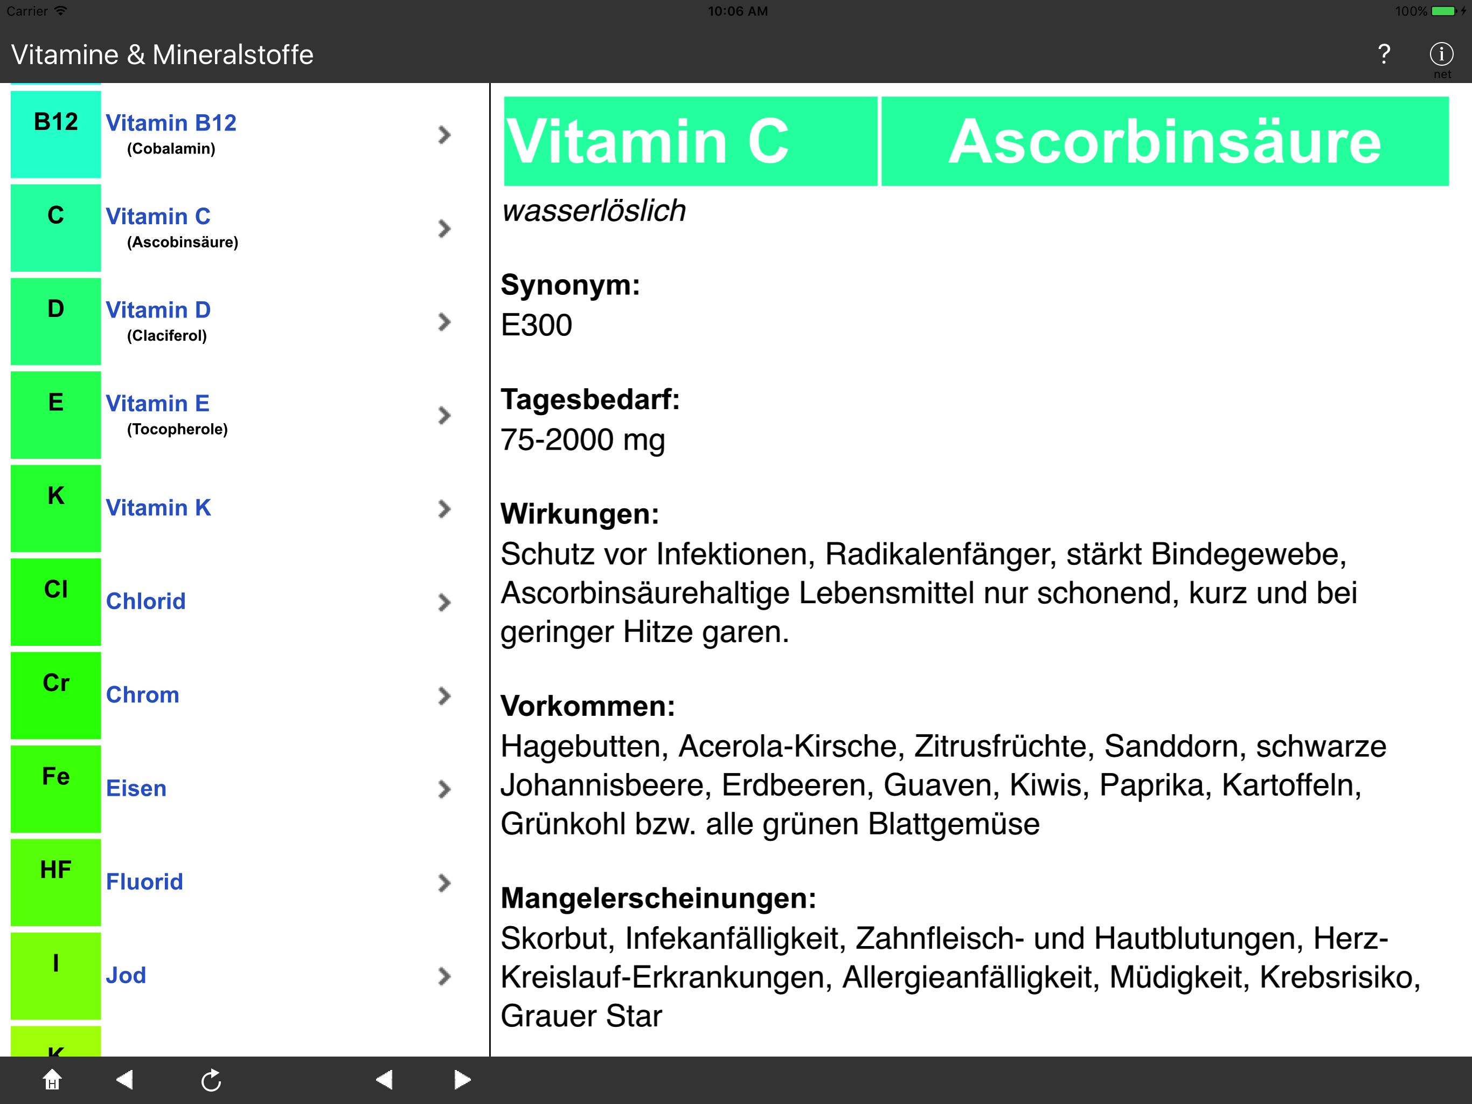Tap the B12 colored tile
Screen dimensions: 1472x1104
[56, 134]
